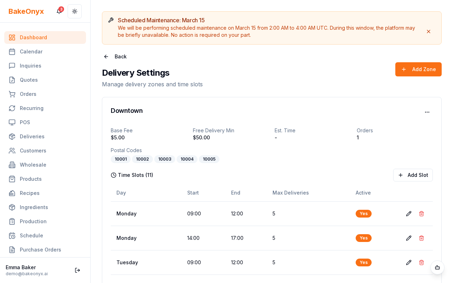Viewport: 453px width, 283px height.
Task: Click the Back arrow above Delivery Settings
Action: coord(106,57)
